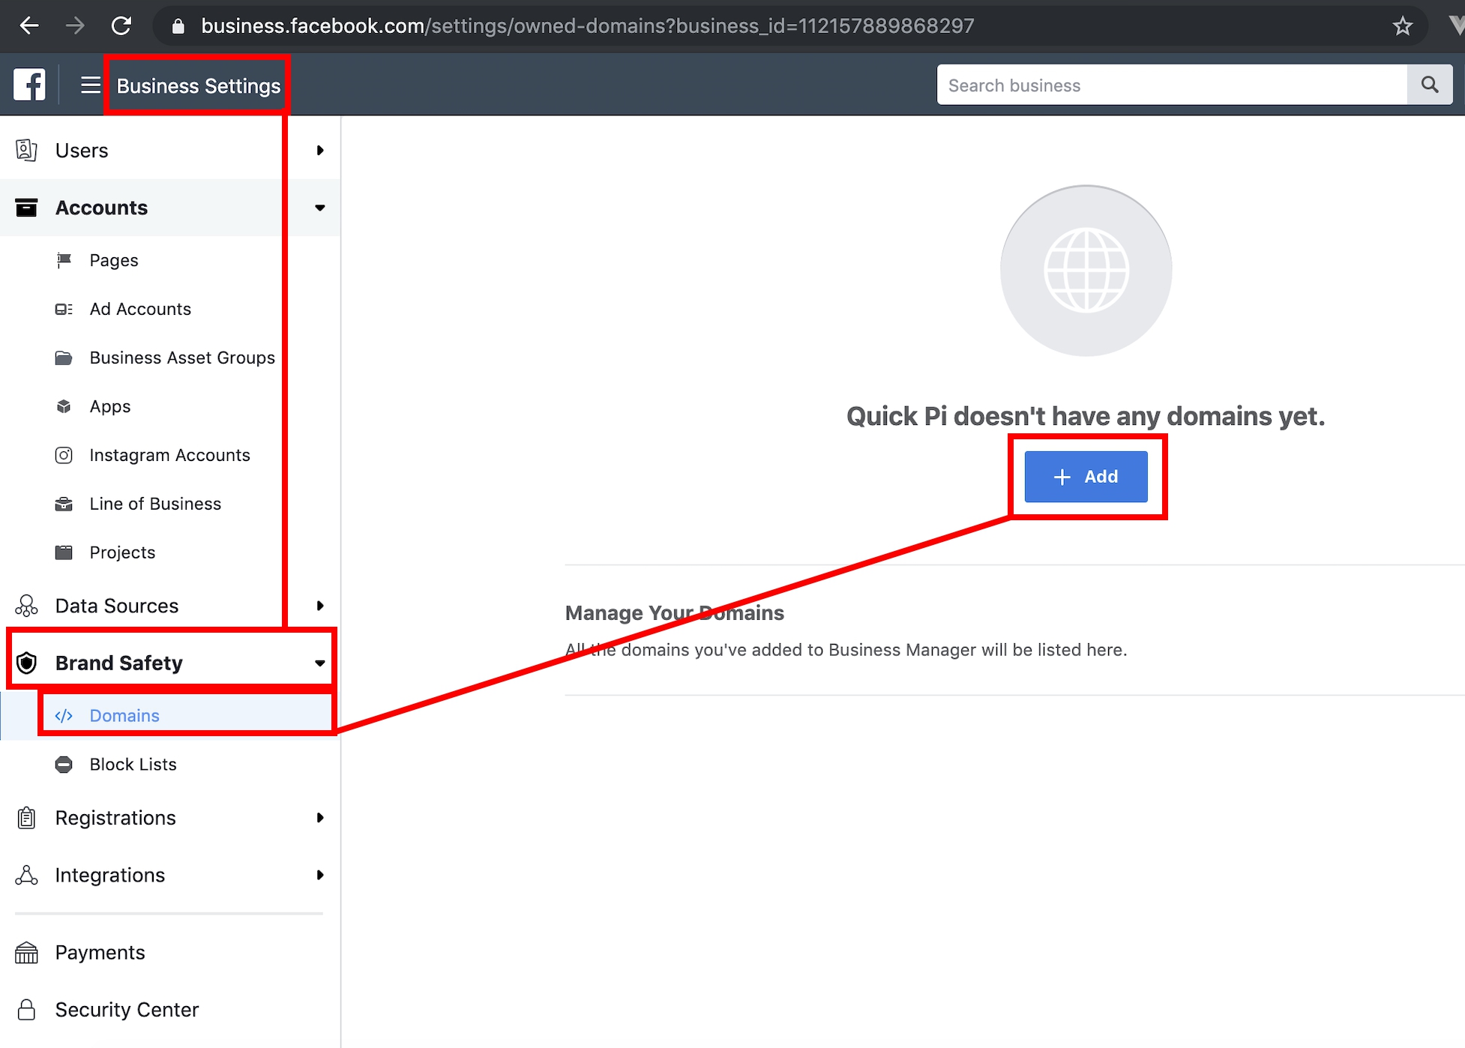The width and height of the screenshot is (1465, 1048).
Task: Click the browser back arrow
Action: pyautogui.click(x=29, y=25)
